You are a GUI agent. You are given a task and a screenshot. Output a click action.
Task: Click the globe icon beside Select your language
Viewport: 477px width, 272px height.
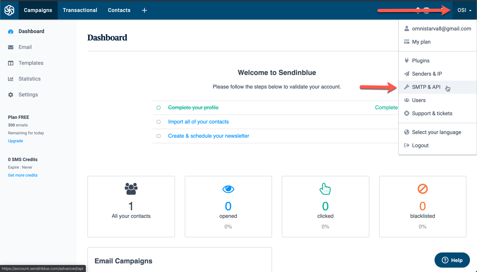[x=406, y=132]
